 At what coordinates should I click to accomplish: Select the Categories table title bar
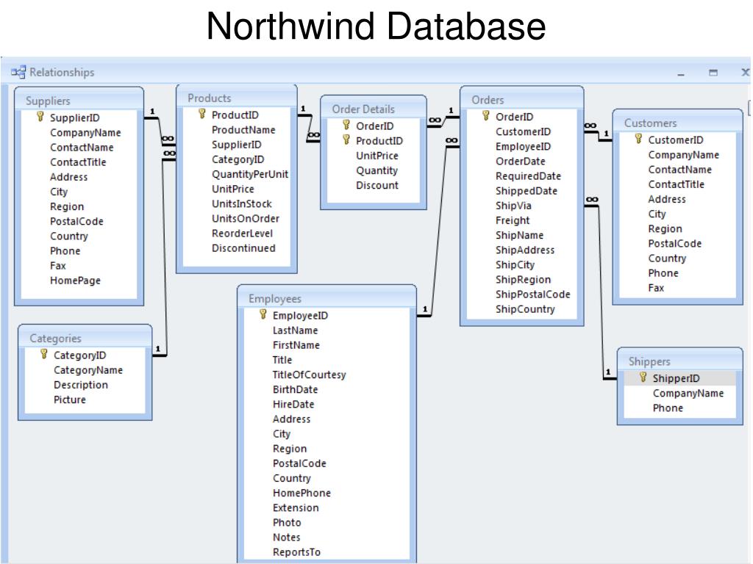pyautogui.click(x=85, y=338)
